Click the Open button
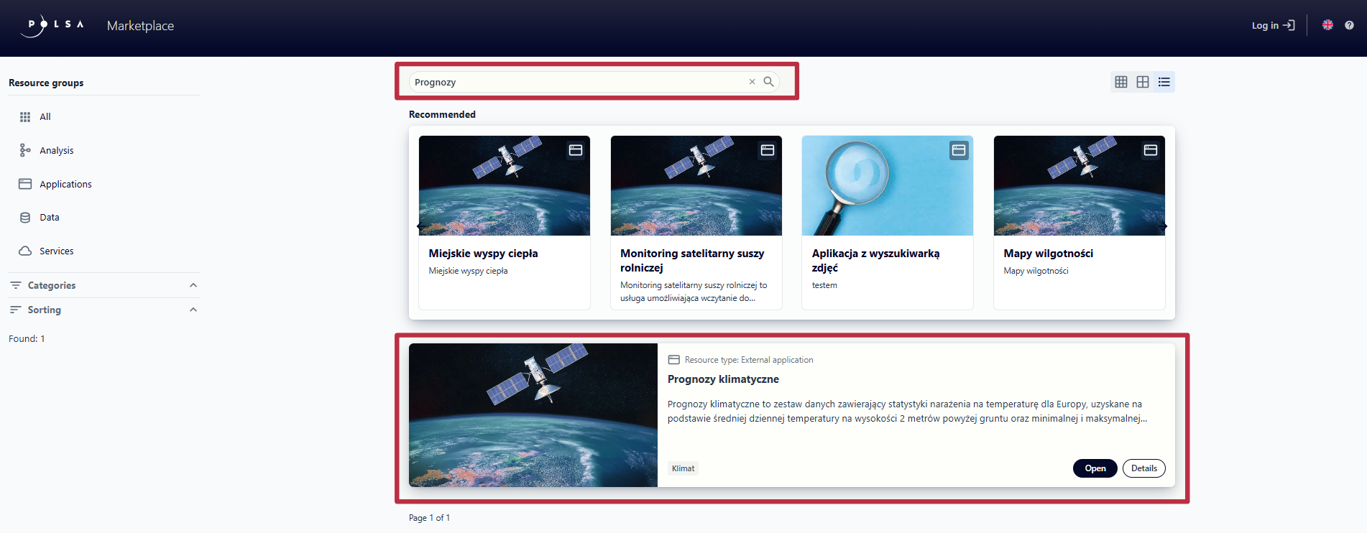 point(1095,468)
